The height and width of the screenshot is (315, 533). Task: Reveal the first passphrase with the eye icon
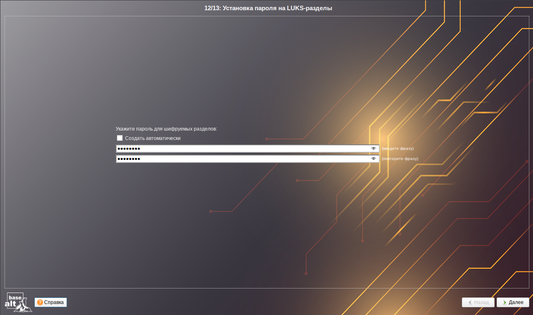point(373,149)
